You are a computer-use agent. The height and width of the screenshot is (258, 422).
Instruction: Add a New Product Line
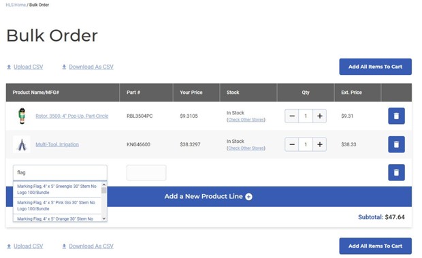click(x=208, y=196)
